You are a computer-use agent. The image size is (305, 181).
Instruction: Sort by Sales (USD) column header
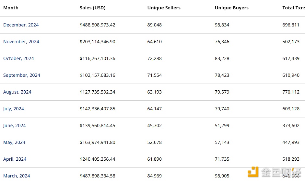coord(93,8)
